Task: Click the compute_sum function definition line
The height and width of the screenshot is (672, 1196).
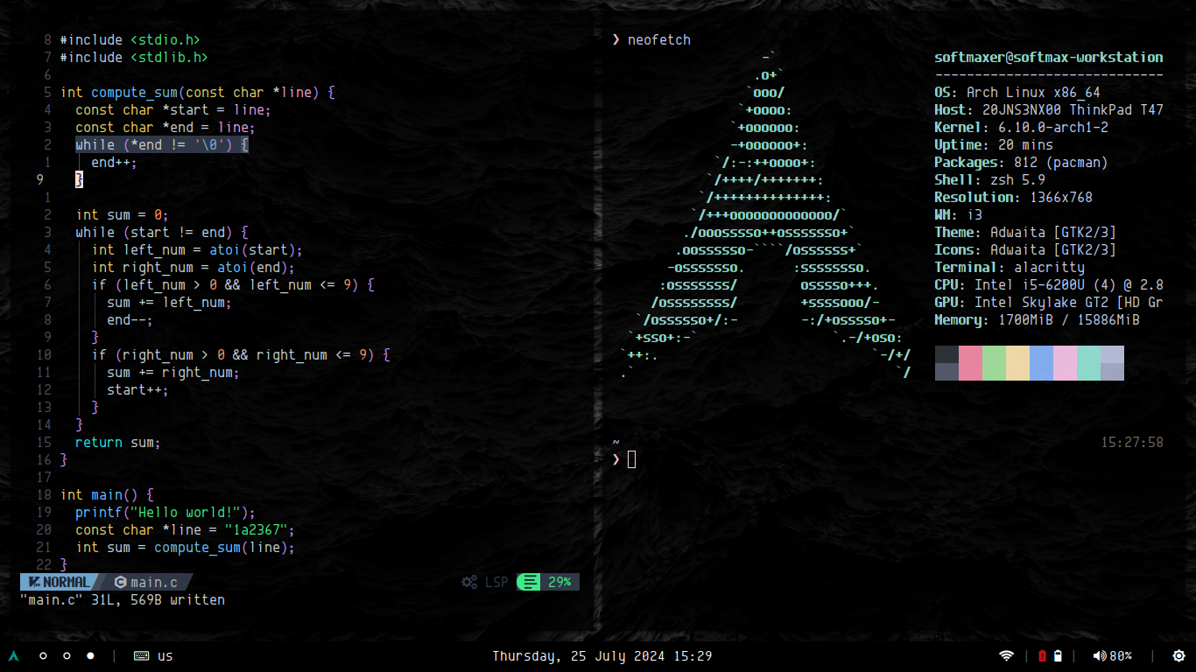Action: (x=197, y=92)
